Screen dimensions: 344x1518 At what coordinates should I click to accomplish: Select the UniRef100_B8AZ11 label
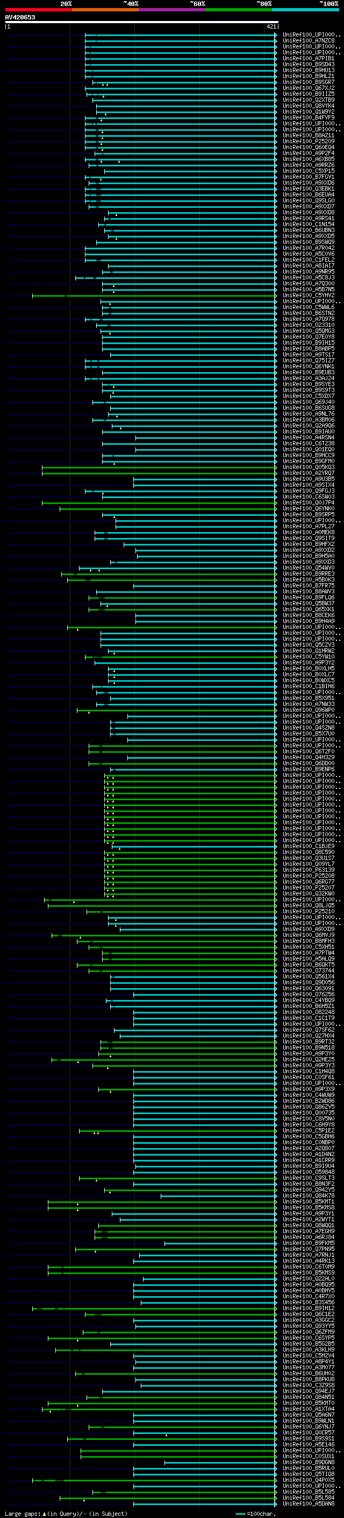[309, 136]
